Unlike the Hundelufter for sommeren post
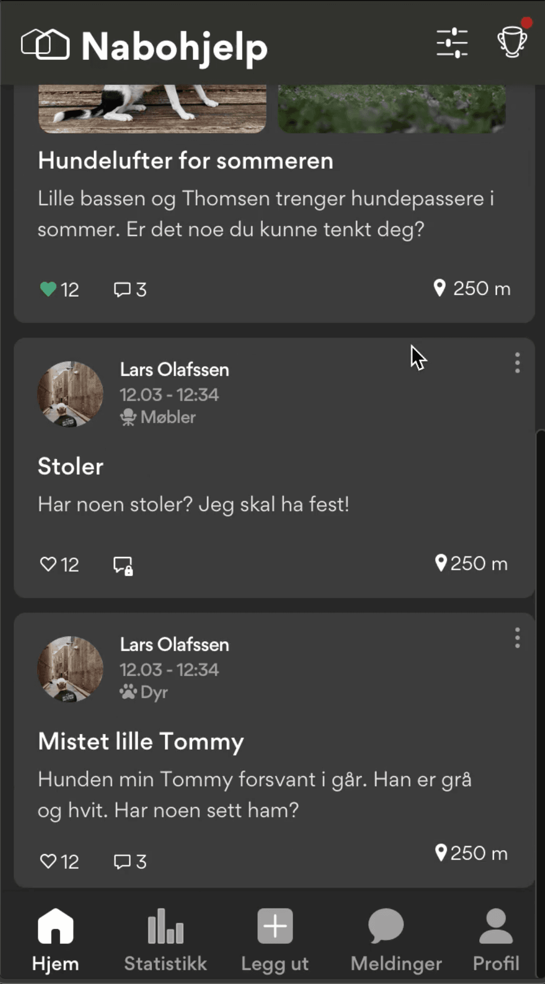 tap(48, 289)
